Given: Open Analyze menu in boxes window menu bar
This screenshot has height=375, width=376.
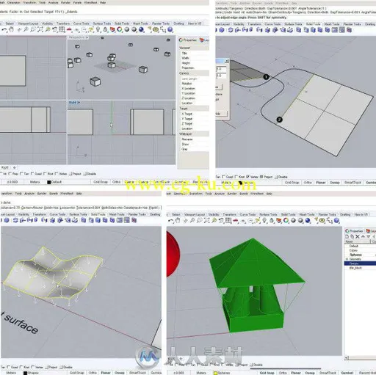Looking at the screenshot, I should tap(53, 2).
